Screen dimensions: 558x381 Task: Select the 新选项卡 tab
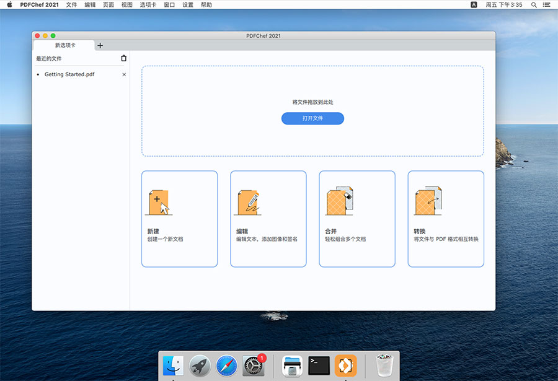64,45
